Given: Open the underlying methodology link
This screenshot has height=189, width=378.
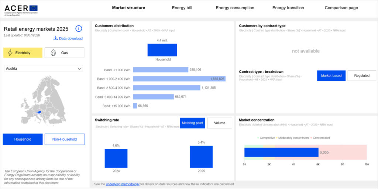Looking at the screenshot, I should (x=123, y=184).
